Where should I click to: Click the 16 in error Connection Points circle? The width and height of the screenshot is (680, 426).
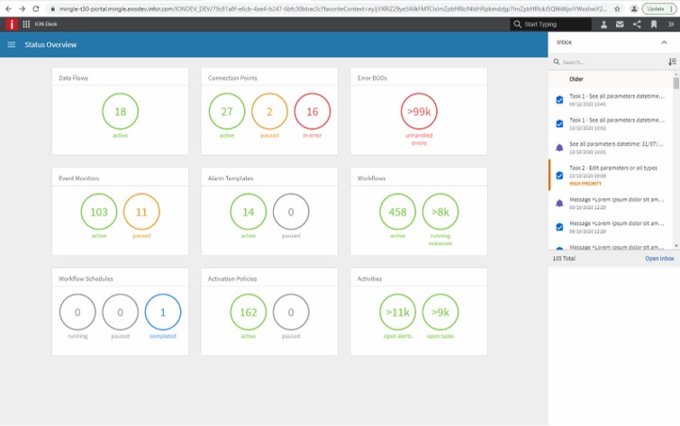tap(313, 112)
